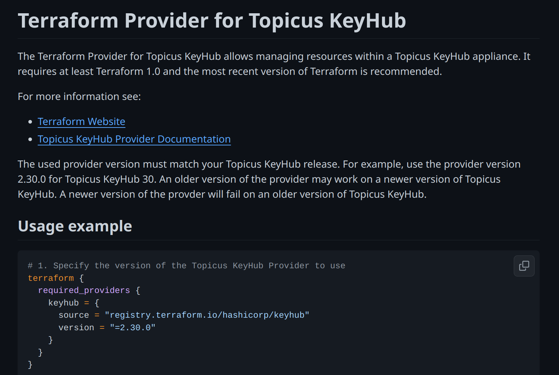Copy the code block with the copy icon

pos(524,266)
